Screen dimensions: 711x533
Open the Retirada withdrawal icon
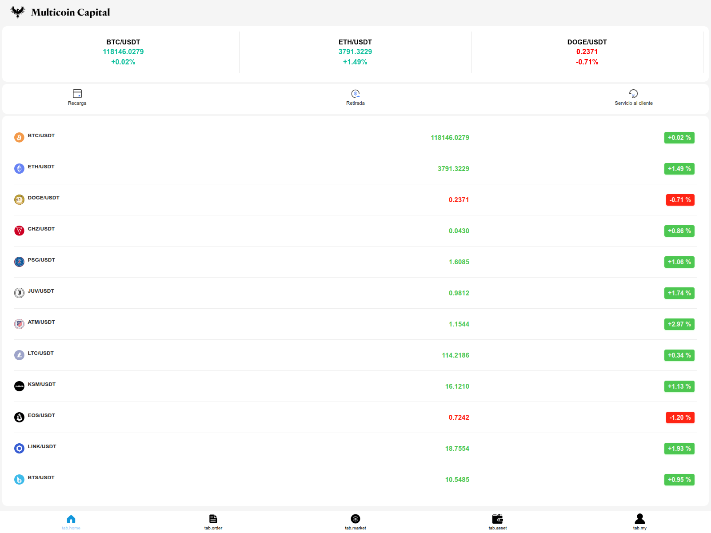355,93
